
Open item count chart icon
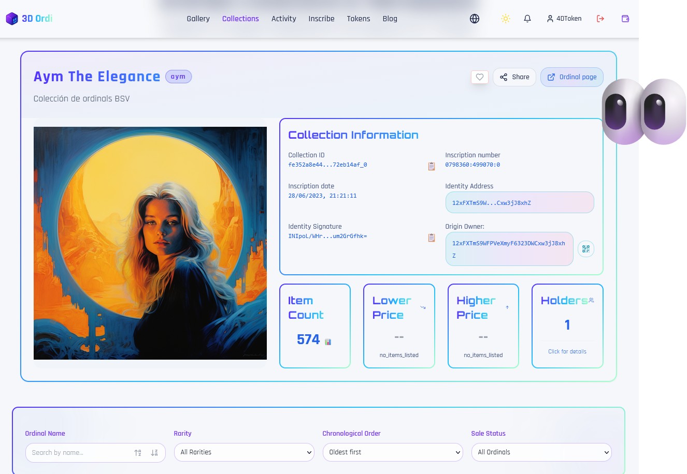(328, 342)
